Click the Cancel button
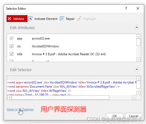The height and width of the screenshot is (124, 146). tap(133, 116)
